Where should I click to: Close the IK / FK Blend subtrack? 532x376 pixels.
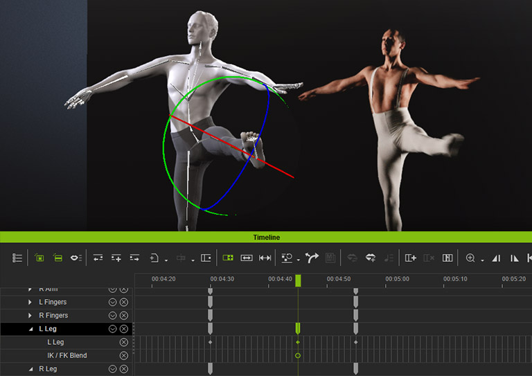(124, 355)
